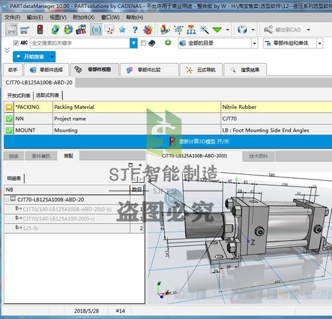Click the coordinate axis triad in 3D view

coord(163,290)
